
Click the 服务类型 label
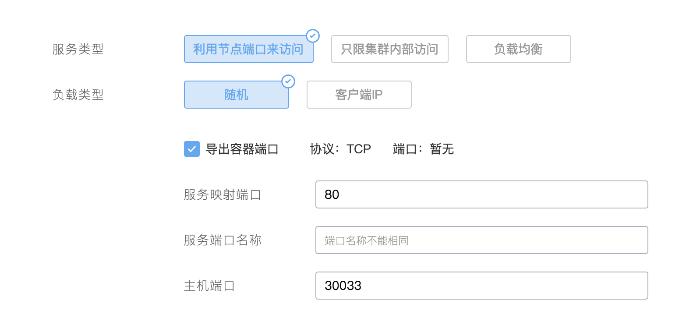(x=78, y=49)
